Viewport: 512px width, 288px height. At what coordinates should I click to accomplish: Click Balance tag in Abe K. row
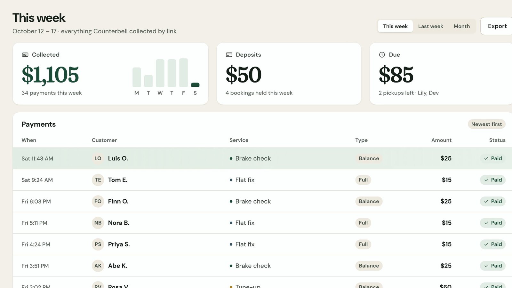[369, 266]
